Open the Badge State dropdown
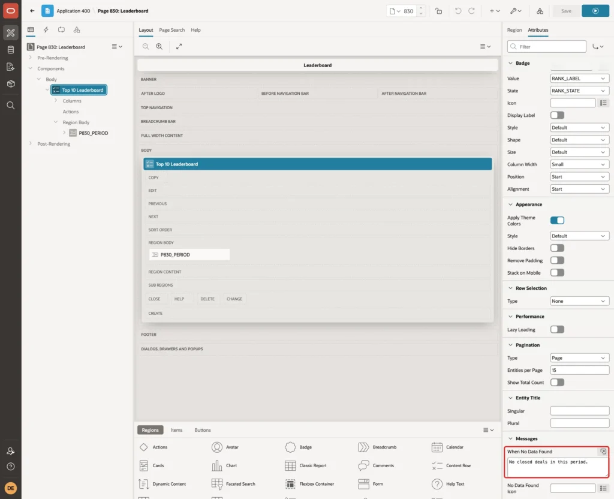The width and height of the screenshot is (614, 499). [579, 91]
